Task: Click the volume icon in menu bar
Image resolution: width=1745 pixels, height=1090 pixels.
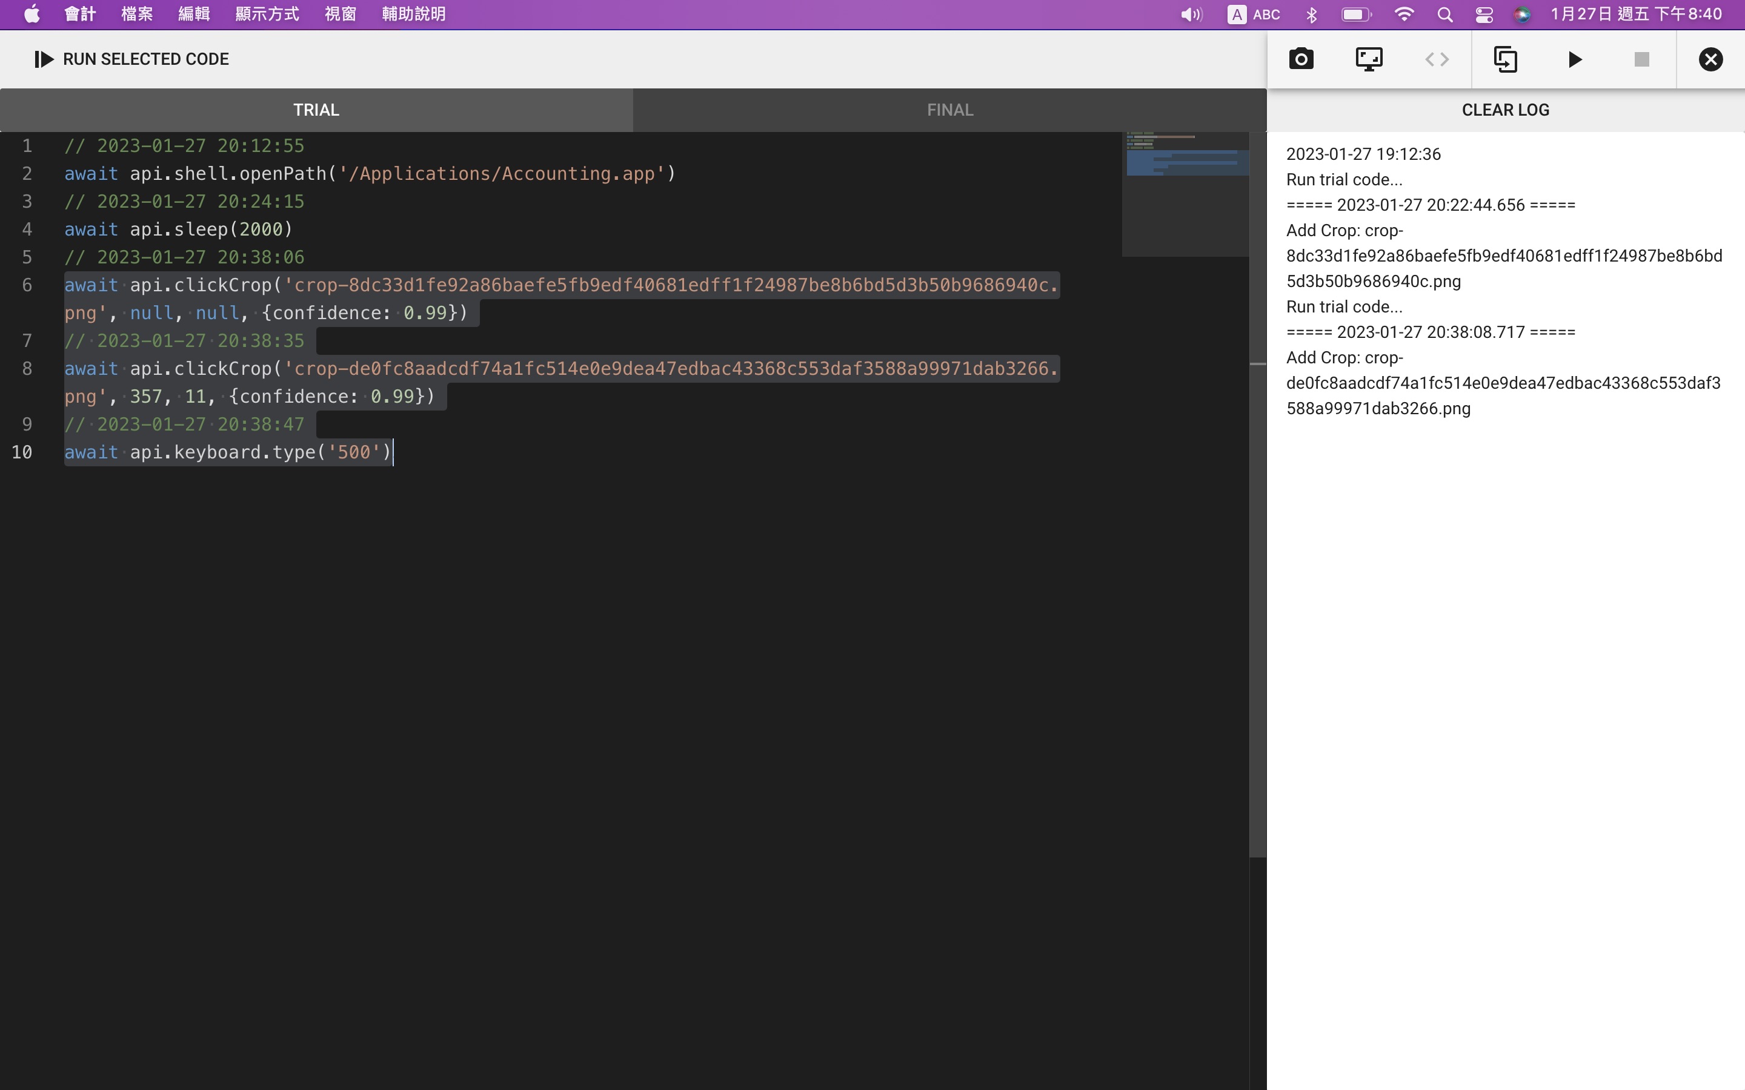Action: [x=1191, y=15]
